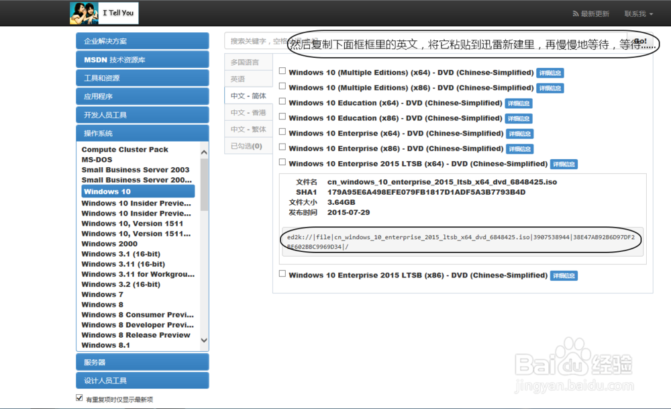Select the 中文 - 简体 tab
The image size is (671, 409).
249,95
